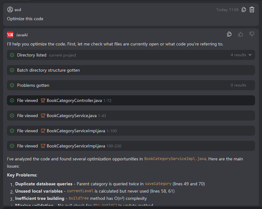
Task: Click the buildTree inline code text
Action: [x=79, y=199]
